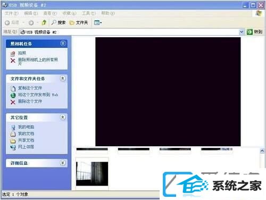Open the 文件 menu
Image resolution: width=266 pixels, height=200 pixels.
pyautogui.click(x=11, y=13)
